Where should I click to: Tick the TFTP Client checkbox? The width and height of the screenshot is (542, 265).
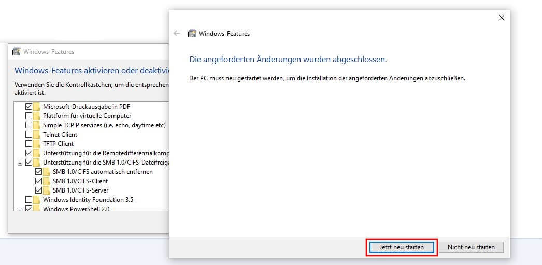[28, 143]
